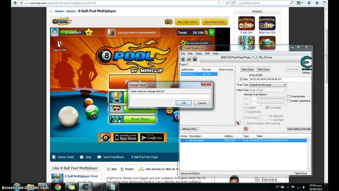The image size is (339, 191).
Task: Click the App Store badge
Action: click(x=126, y=137)
